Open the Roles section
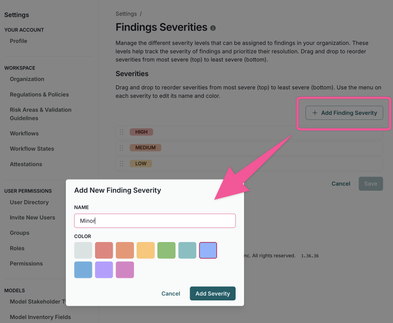The image size is (393, 323). tap(17, 248)
